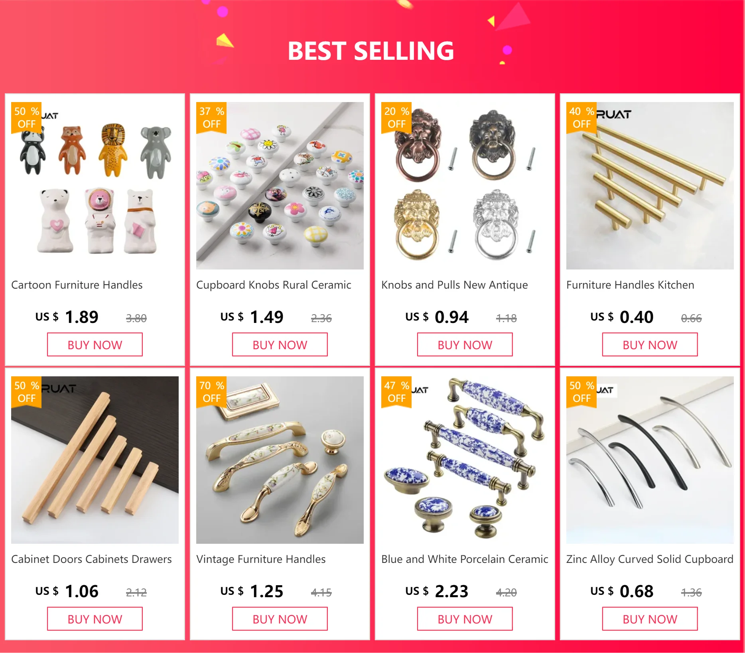Open the gold bar handles product image

tap(650, 186)
